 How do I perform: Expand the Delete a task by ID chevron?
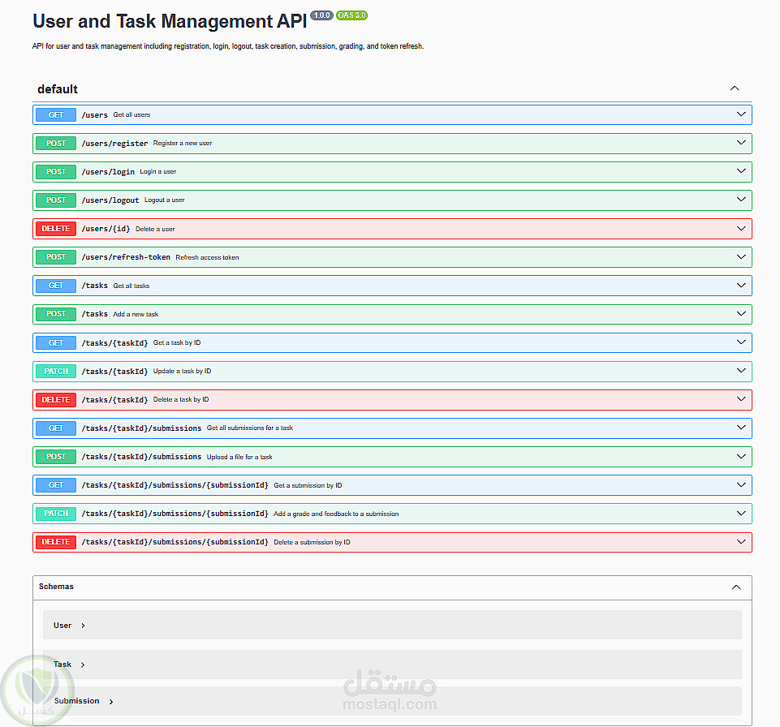click(x=741, y=399)
